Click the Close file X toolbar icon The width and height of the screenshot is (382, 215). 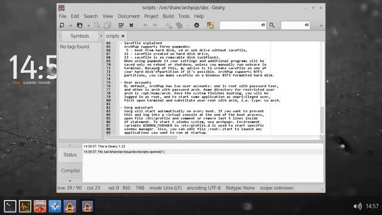pyautogui.click(x=131, y=25)
